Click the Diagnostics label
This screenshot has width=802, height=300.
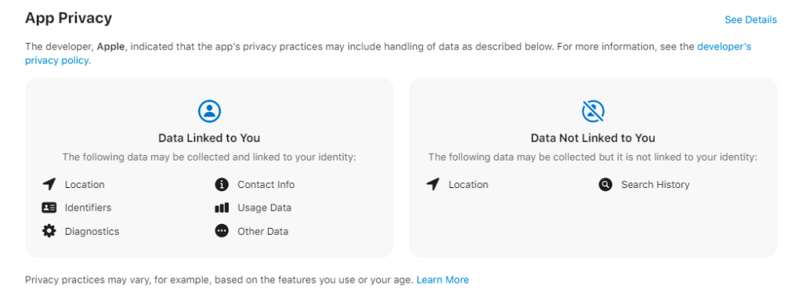(x=92, y=231)
